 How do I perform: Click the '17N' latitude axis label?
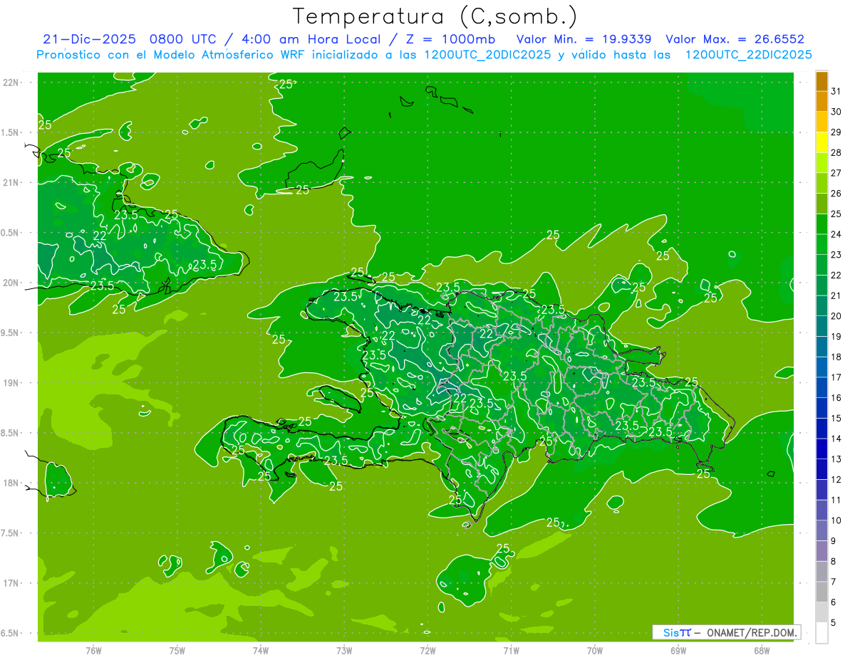(x=10, y=583)
